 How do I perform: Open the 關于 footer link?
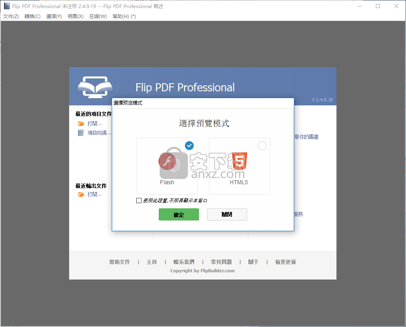(253, 262)
